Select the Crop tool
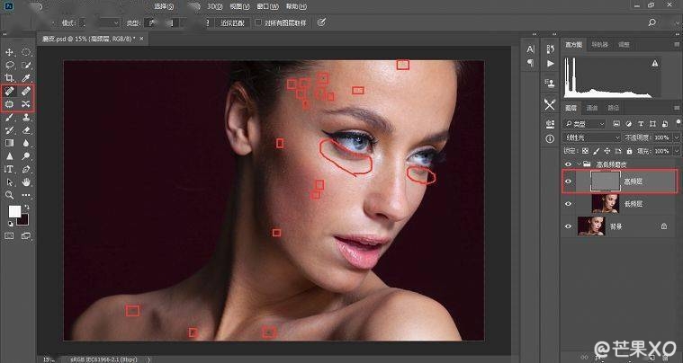This screenshot has height=363, width=683. 9,78
